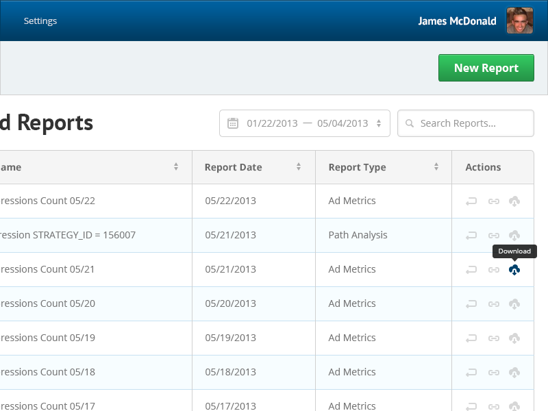Click the sort arrows on Report Type column
The height and width of the screenshot is (411, 548).
pyautogui.click(x=436, y=166)
